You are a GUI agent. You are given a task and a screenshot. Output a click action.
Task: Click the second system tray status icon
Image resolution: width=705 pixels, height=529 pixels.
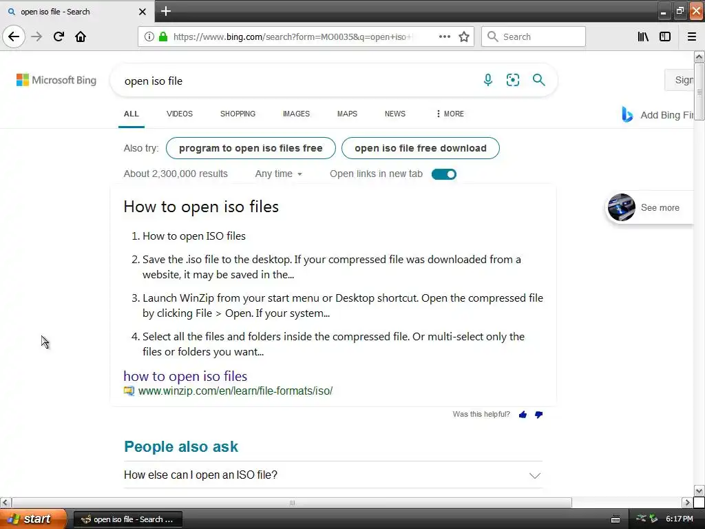click(653, 519)
